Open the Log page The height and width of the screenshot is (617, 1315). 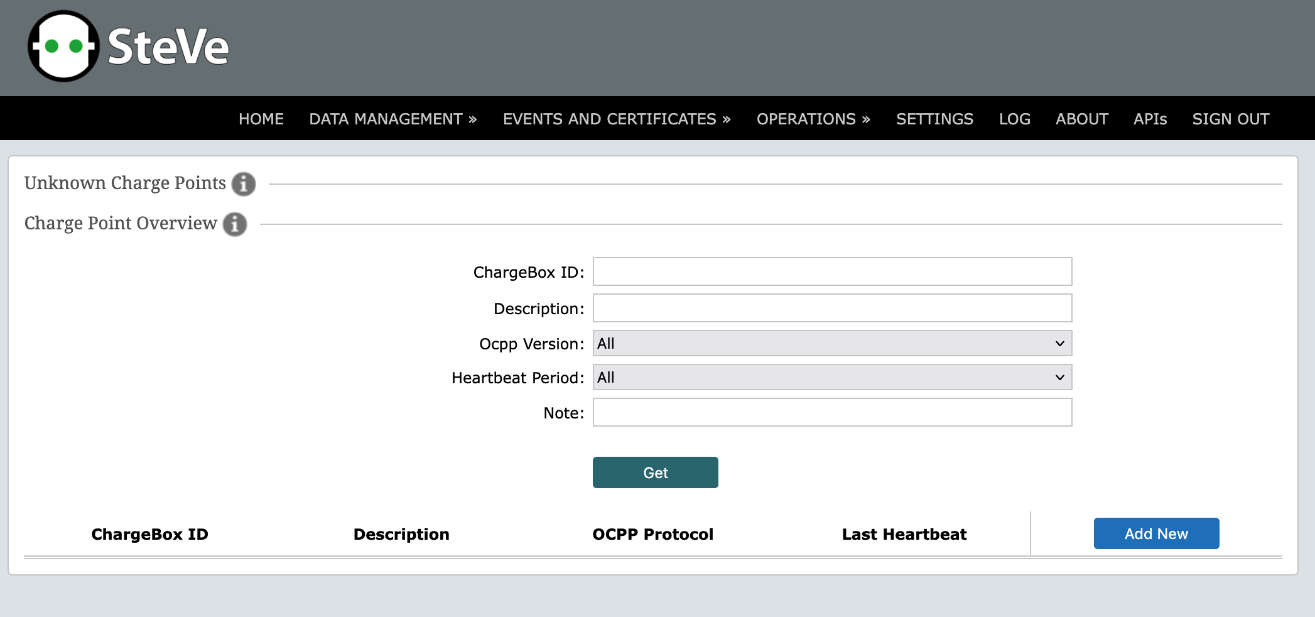1014,119
